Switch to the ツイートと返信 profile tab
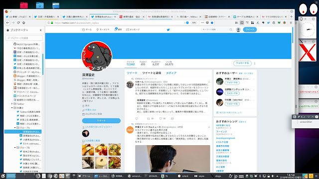319x179 pixels. pos(152,73)
